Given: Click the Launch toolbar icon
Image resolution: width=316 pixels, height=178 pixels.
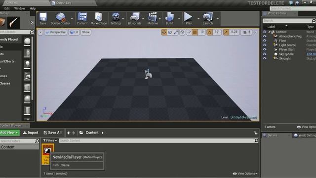Looking at the screenshot, I should click(208, 19).
